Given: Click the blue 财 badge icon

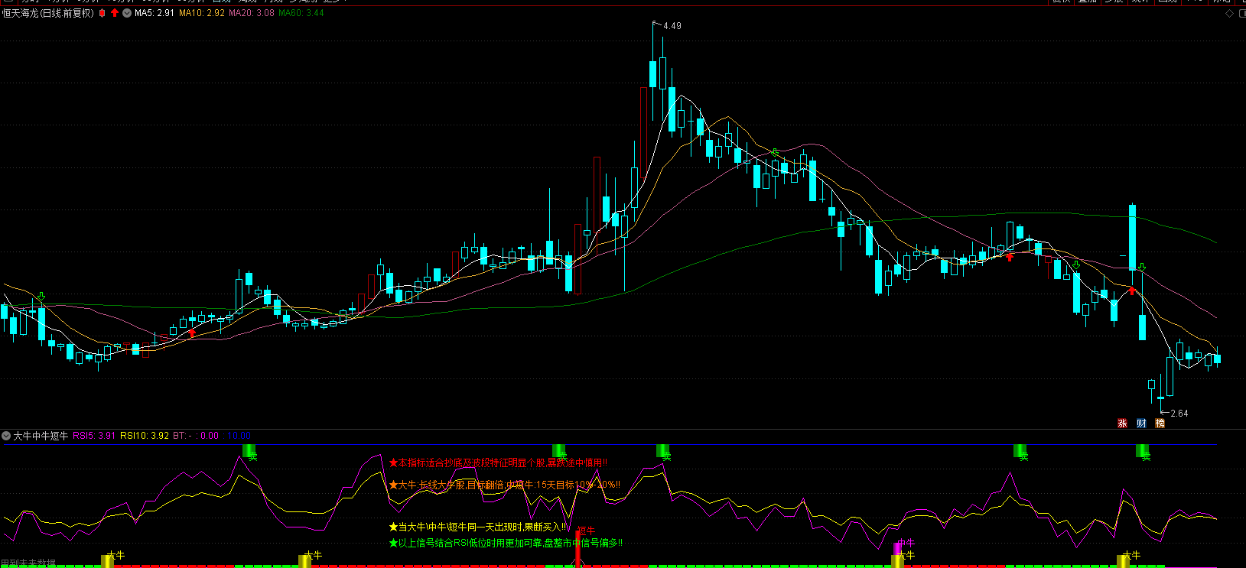Looking at the screenshot, I should point(1141,424).
